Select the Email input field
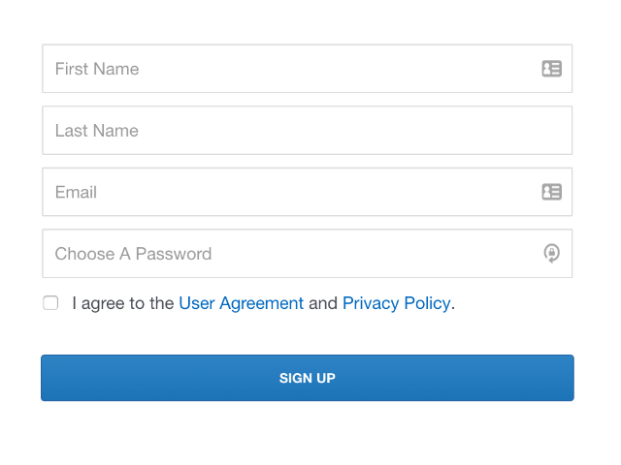Viewport: 621px width, 465px height. [x=308, y=192]
